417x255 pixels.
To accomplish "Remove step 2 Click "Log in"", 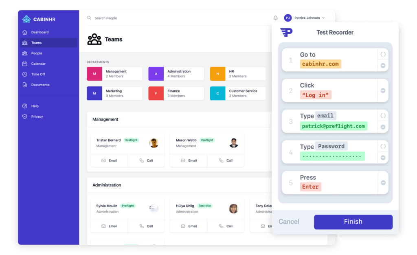I will coord(383,90).
